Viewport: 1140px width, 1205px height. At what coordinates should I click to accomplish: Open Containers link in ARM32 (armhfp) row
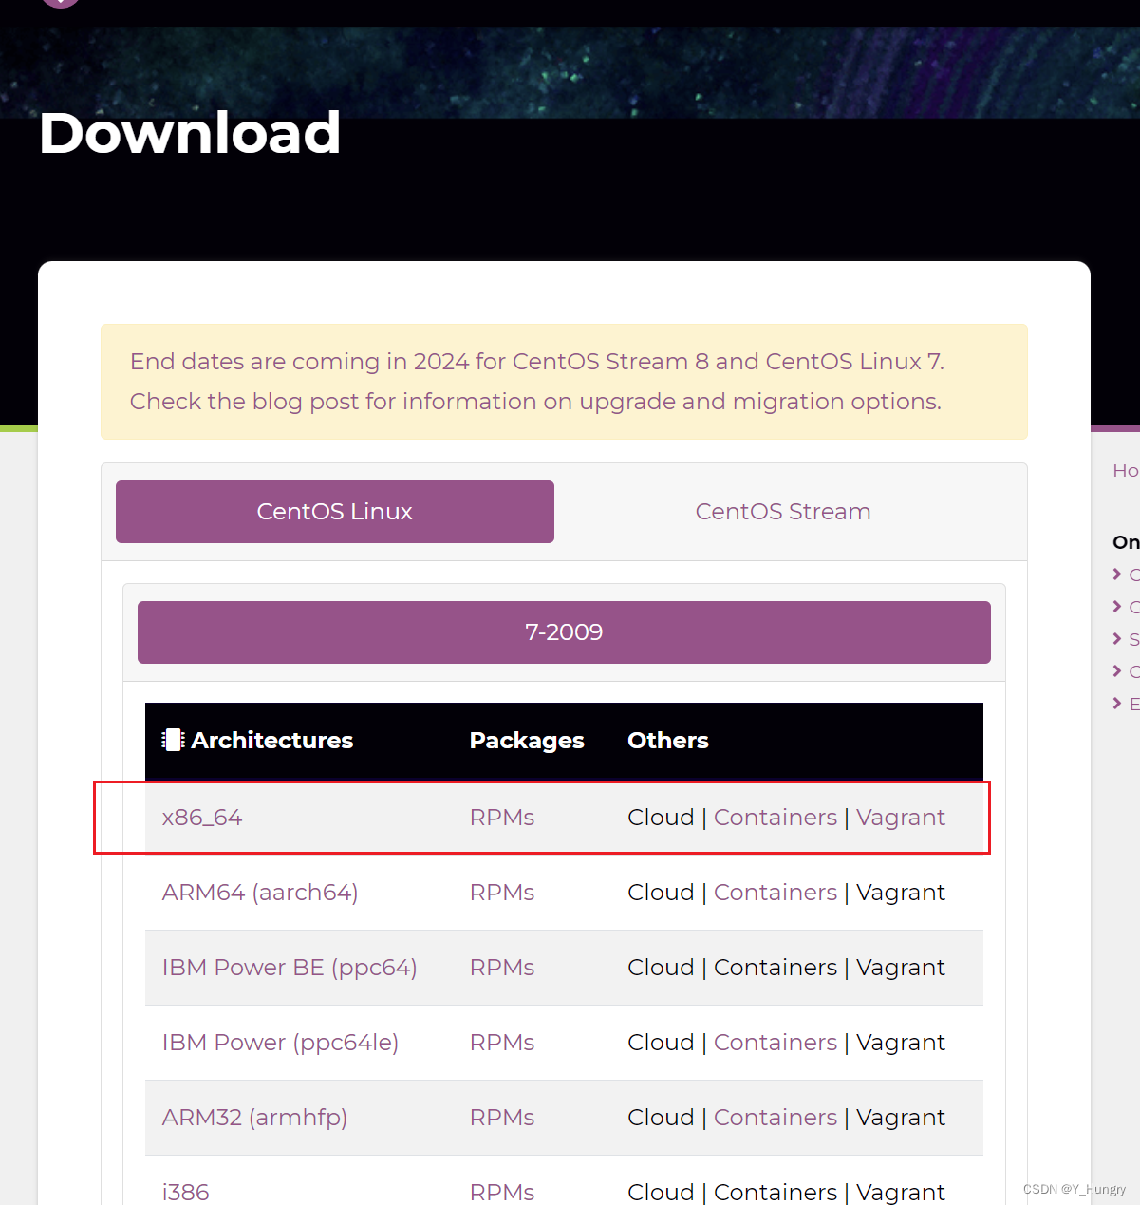[x=776, y=1118]
